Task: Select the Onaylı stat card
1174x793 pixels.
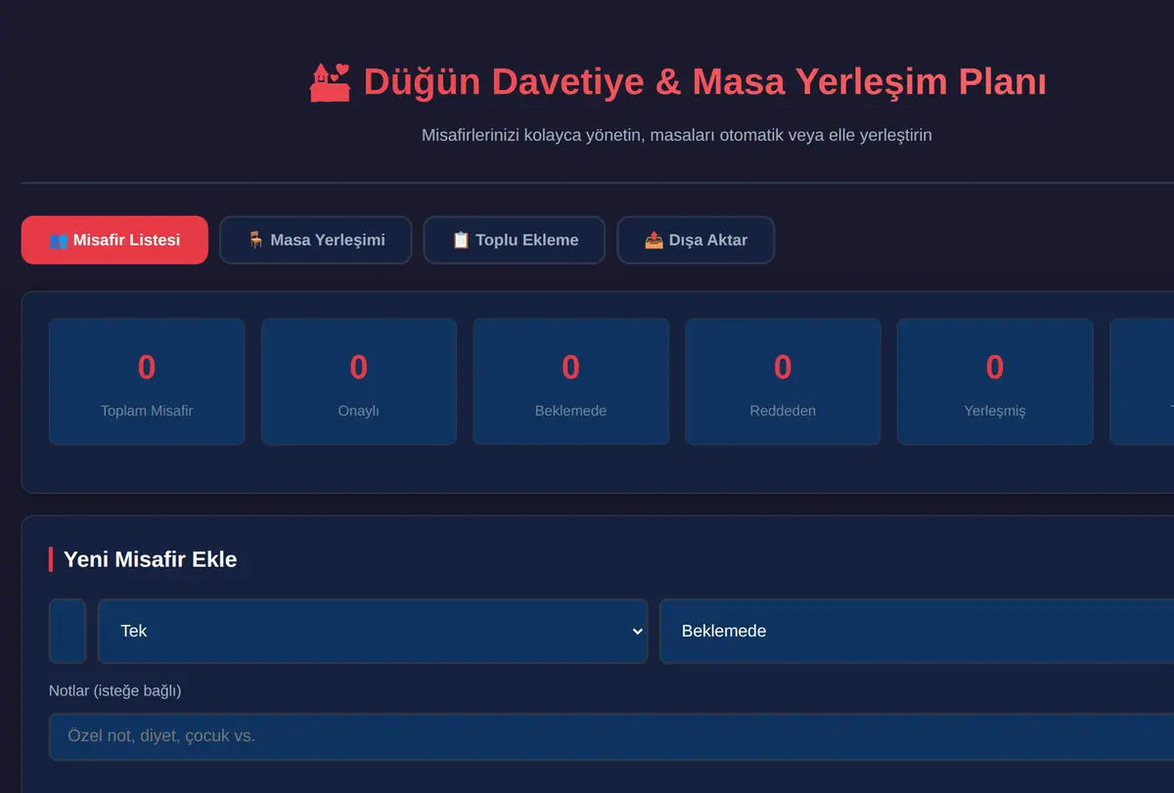Action: coord(359,381)
